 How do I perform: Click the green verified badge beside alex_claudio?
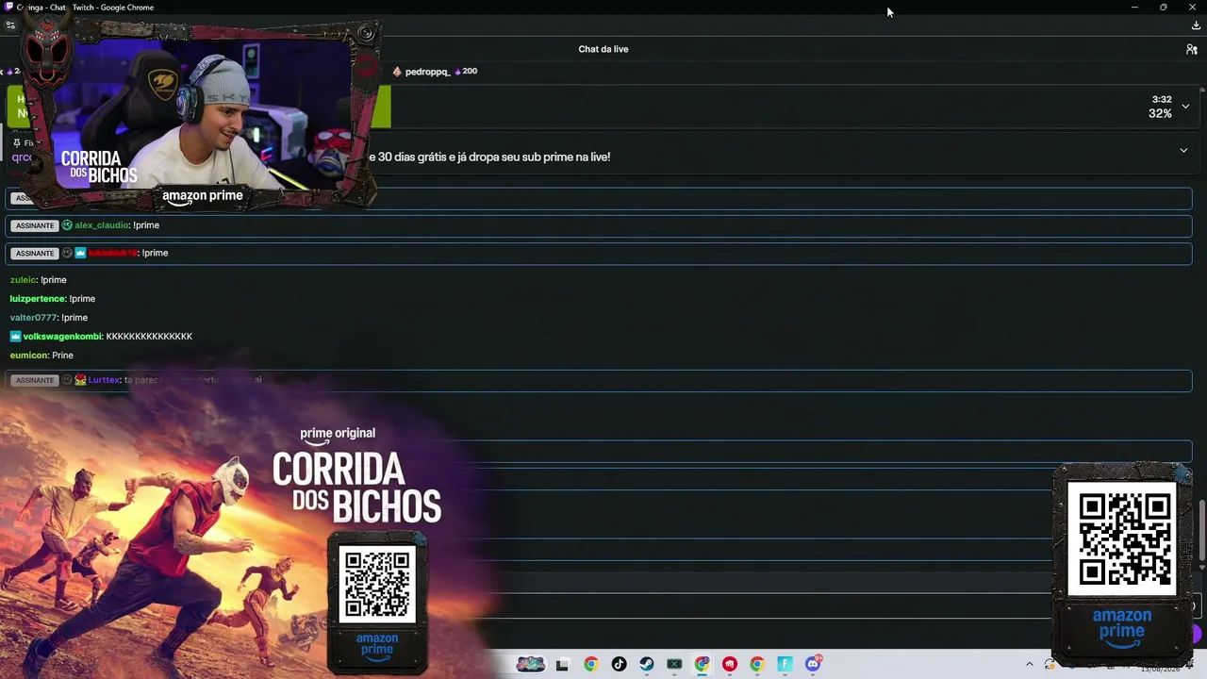(x=67, y=225)
